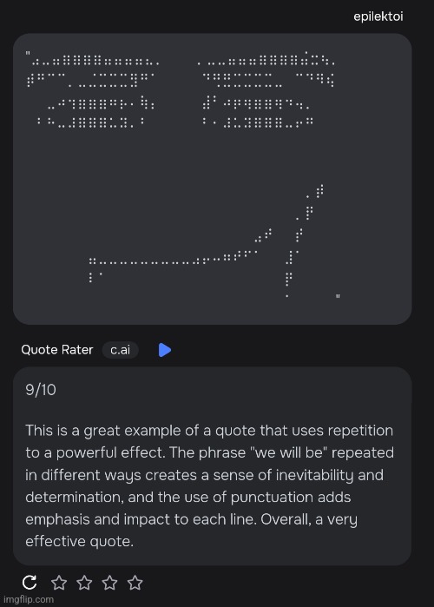Click "Overall, a very" sentence in reply
The width and height of the screenshot is (434, 607).
(x=309, y=519)
